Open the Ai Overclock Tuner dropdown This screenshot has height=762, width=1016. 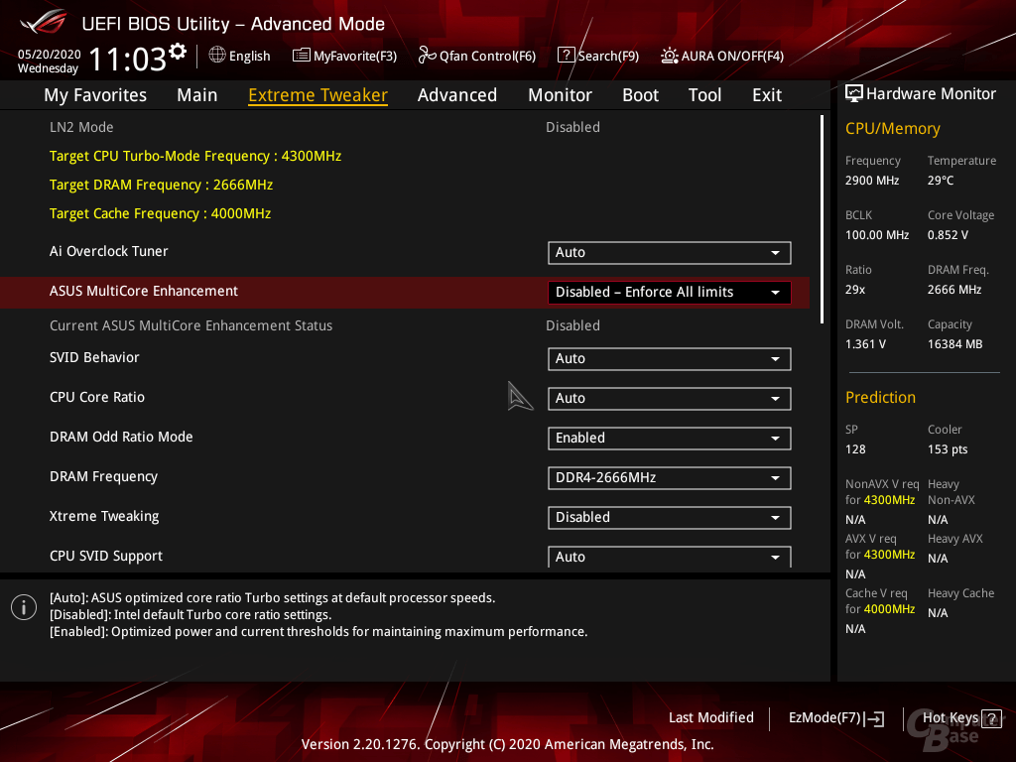(670, 253)
